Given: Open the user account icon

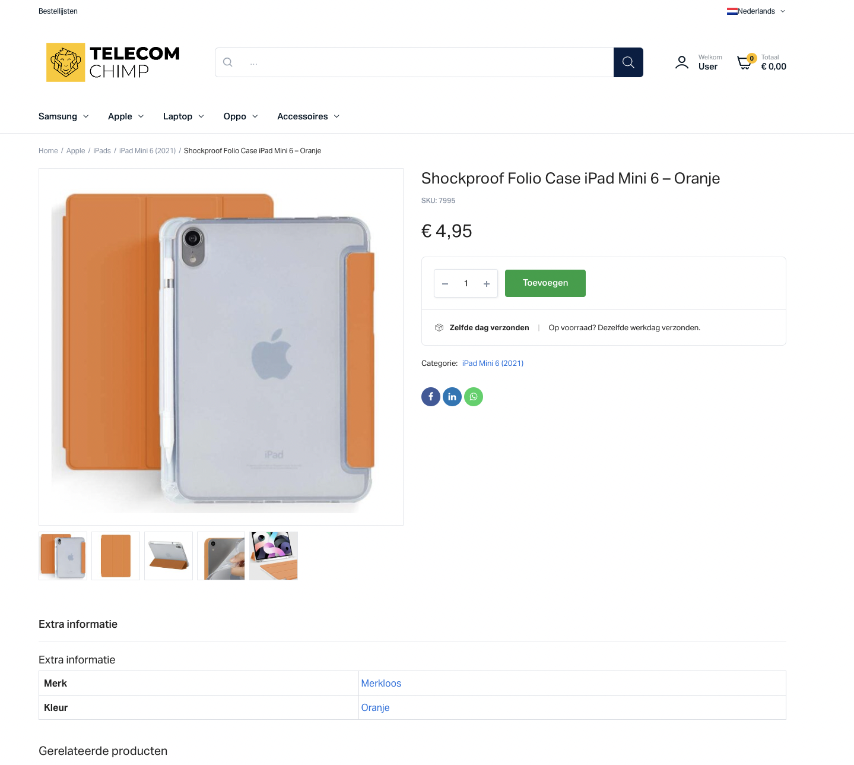Looking at the screenshot, I should 682,62.
